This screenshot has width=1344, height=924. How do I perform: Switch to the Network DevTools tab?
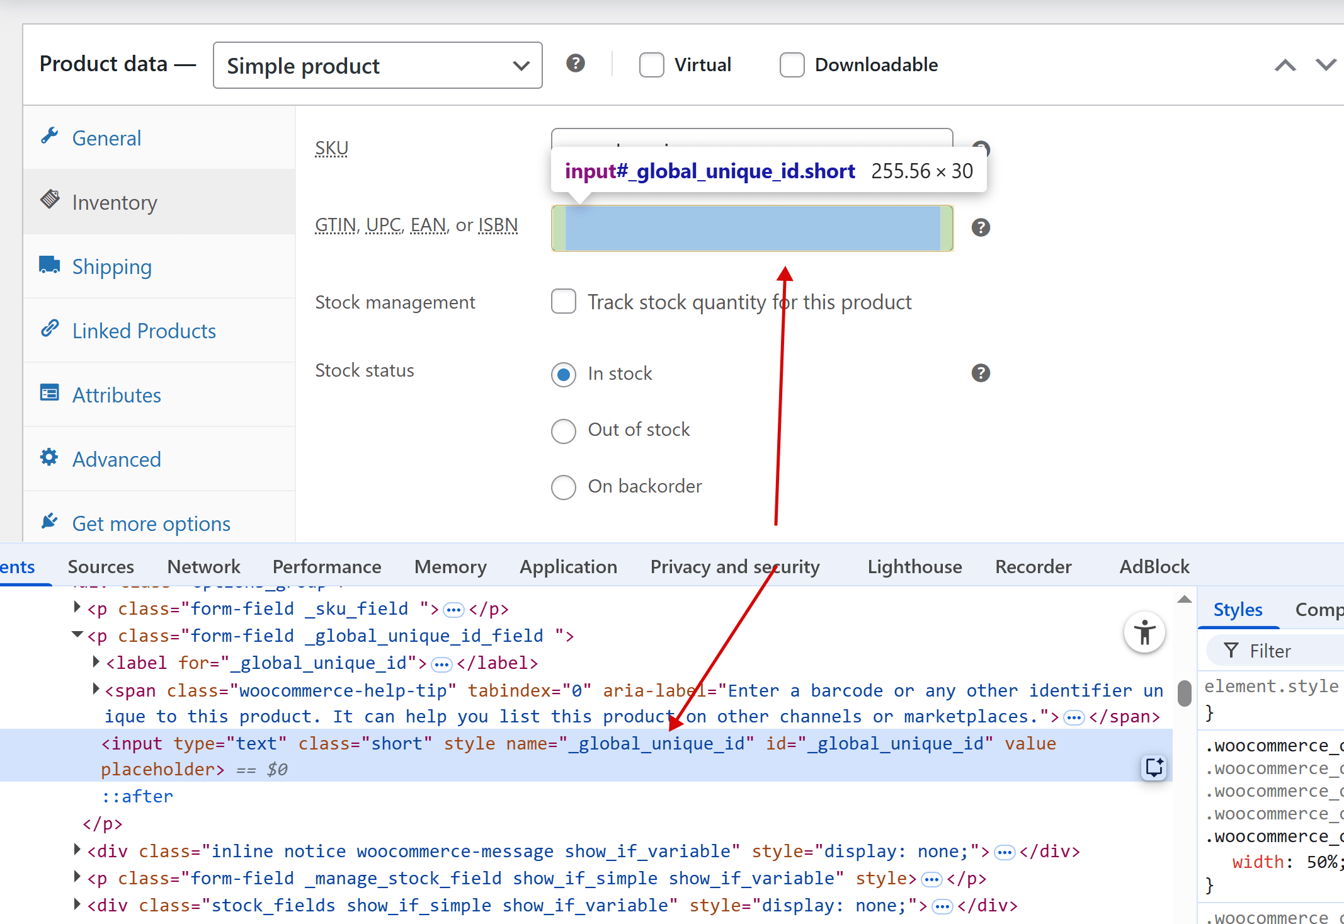click(x=203, y=566)
